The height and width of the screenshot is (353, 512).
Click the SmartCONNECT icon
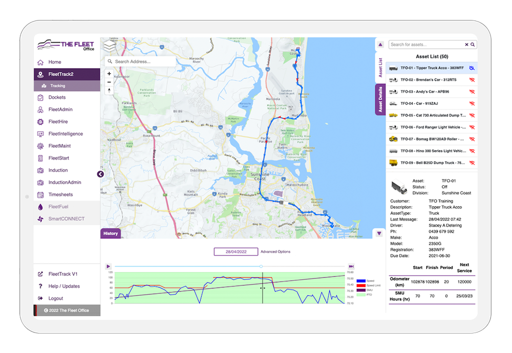[40, 219]
